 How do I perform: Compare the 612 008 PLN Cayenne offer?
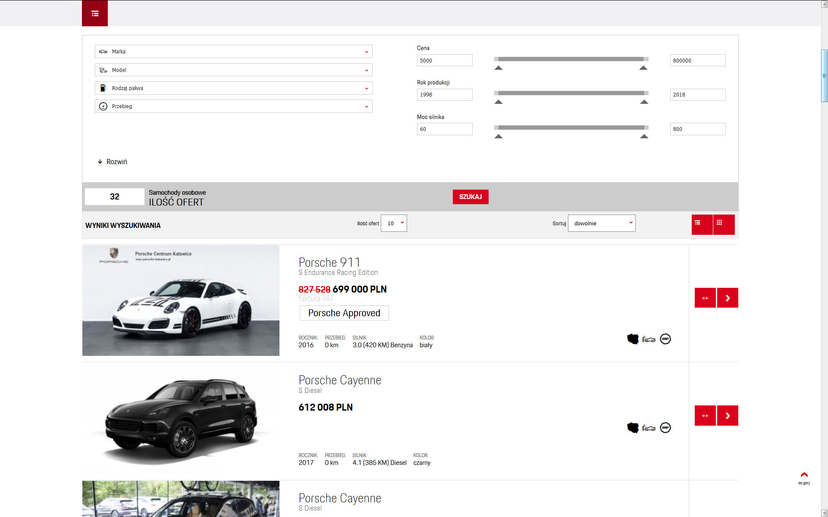coord(705,415)
